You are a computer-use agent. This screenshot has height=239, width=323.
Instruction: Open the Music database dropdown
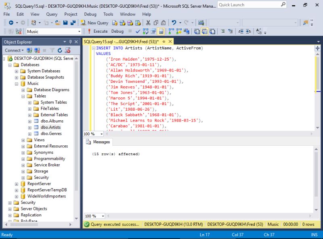pos(80,31)
